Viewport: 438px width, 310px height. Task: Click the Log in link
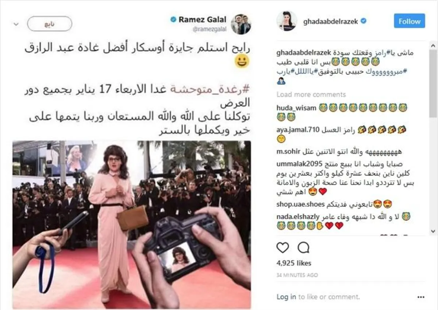click(x=287, y=297)
